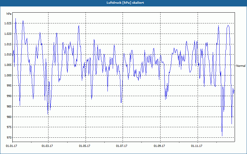Click the 'Normal' pressure marker label

pos(241,66)
